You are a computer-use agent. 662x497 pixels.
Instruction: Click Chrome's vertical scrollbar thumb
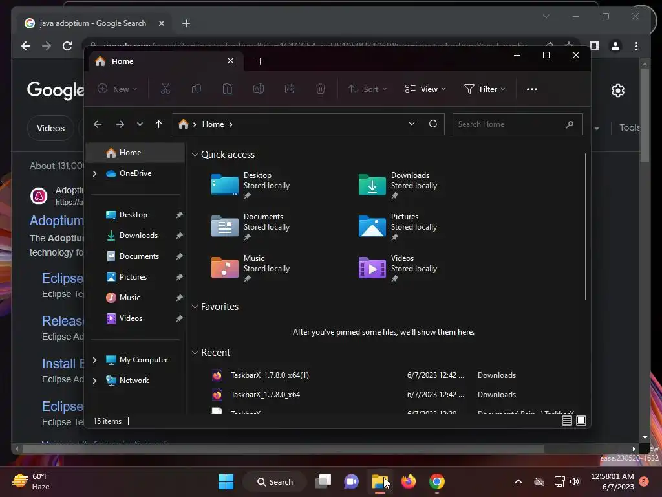(645, 115)
